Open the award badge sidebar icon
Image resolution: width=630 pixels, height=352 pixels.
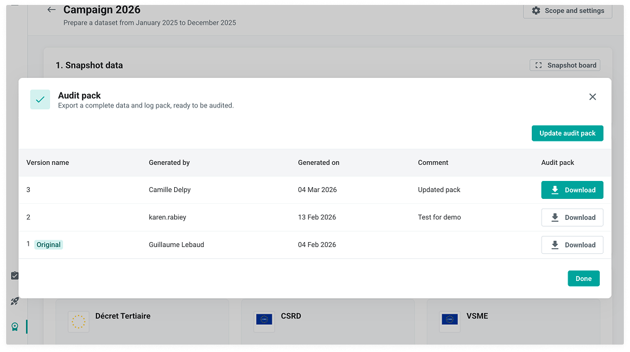tap(15, 327)
